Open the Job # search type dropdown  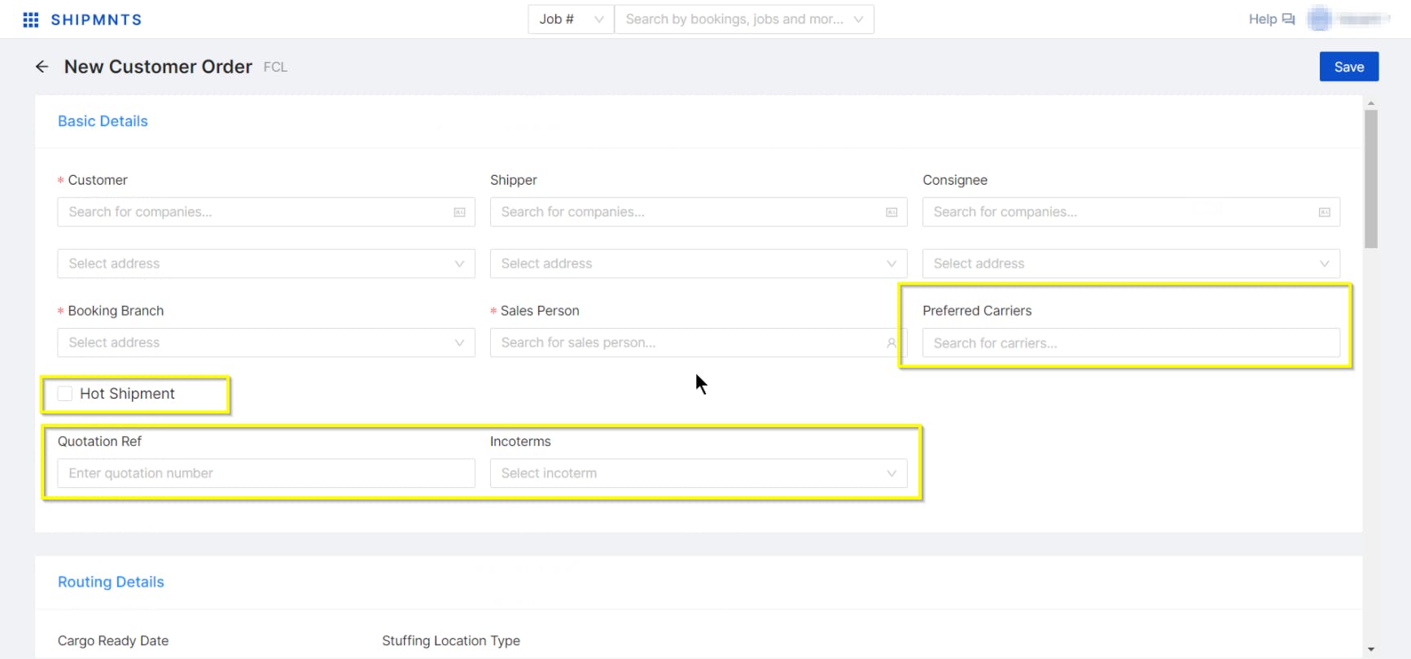(x=571, y=20)
